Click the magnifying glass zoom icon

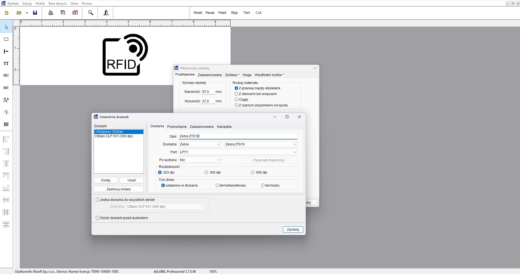[91, 13]
